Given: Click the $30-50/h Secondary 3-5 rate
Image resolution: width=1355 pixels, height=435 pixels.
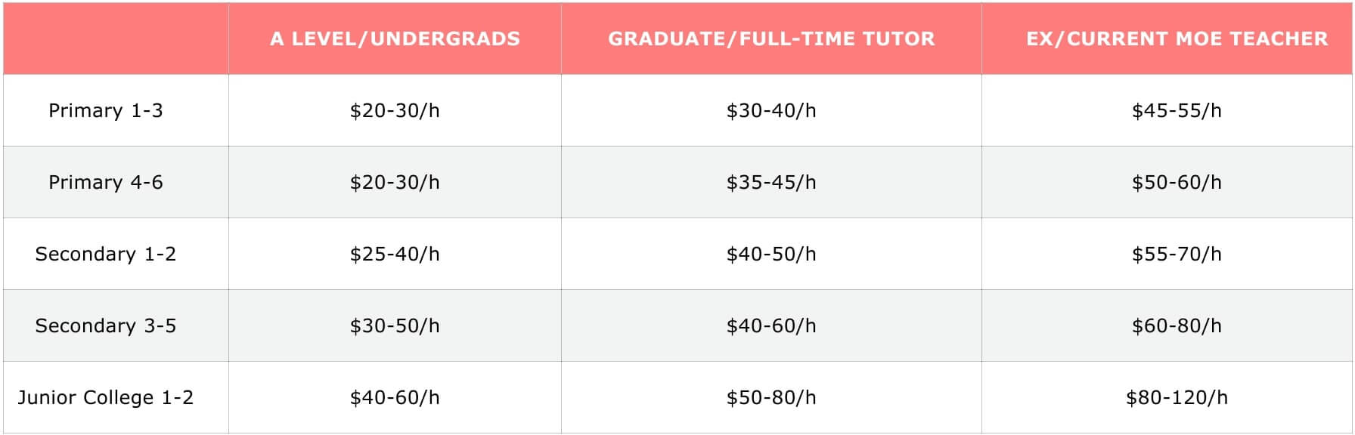Looking at the screenshot, I should click(395, 325).
